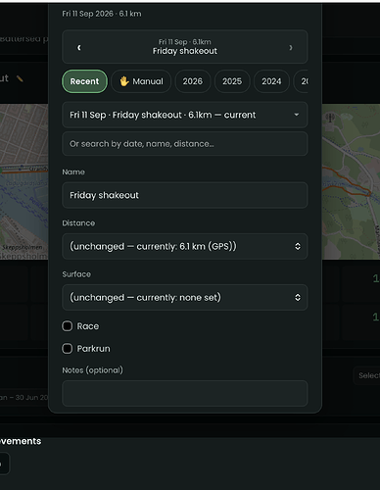Screen dimensions: 380x490
Task: Open the Friday shakeout run selector dropdown
Action: point(185,115)
